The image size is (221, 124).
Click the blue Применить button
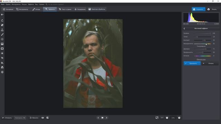pos(192,63)
